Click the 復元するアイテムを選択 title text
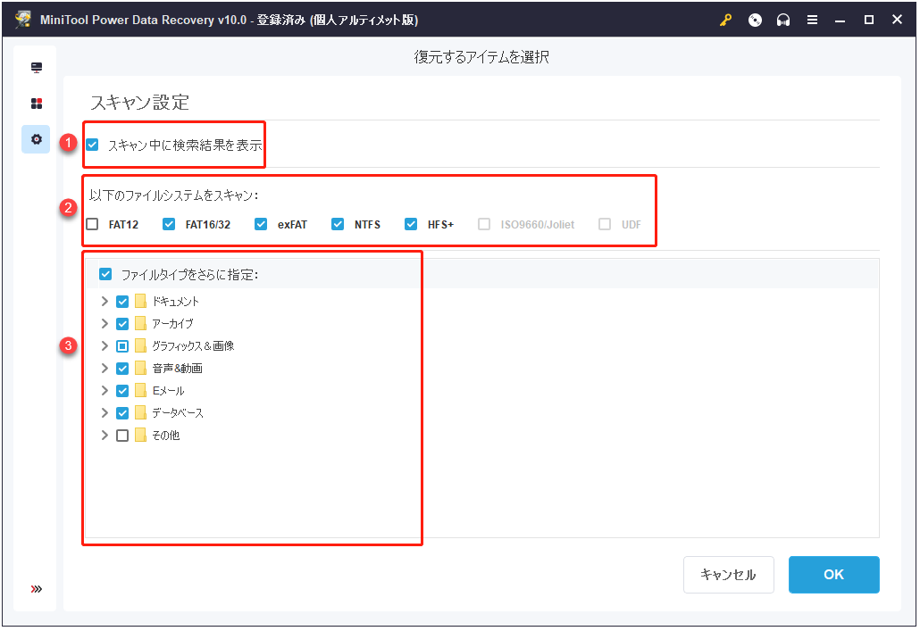The height and width of the screenshot is (631, 920). pos(481,57)
